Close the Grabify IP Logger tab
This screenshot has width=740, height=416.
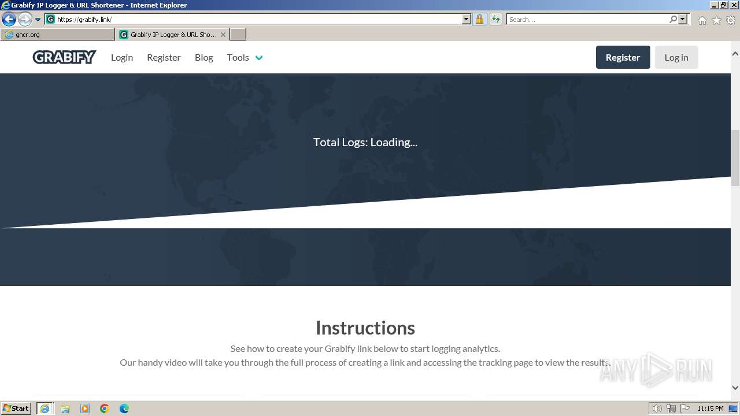pyautogui.click(x=223, y=35)
